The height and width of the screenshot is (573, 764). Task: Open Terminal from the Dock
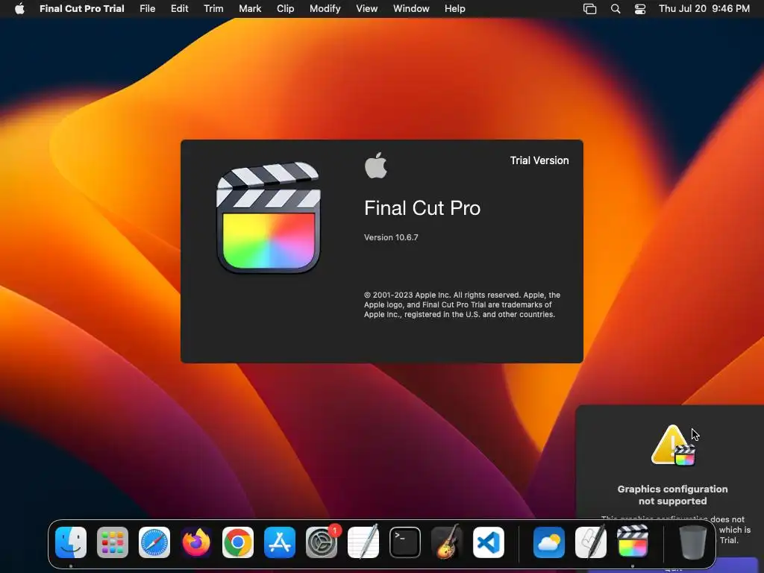click(405, 542)
